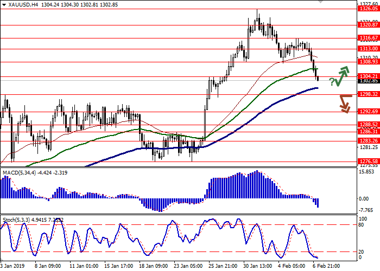Click the current price 1302.85 label
The width and height of the screenshot is (380, 271).
[x=368, y=81]
